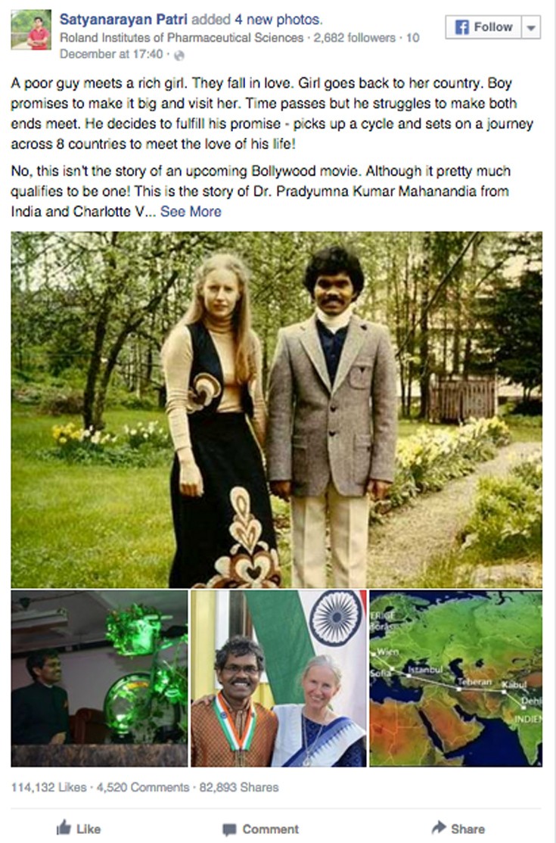Click the globe privacy icon near timestamp

tap(179, 54)
